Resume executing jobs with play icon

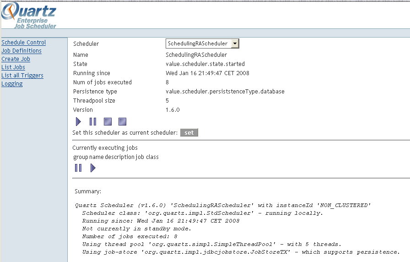click(93, 168)
